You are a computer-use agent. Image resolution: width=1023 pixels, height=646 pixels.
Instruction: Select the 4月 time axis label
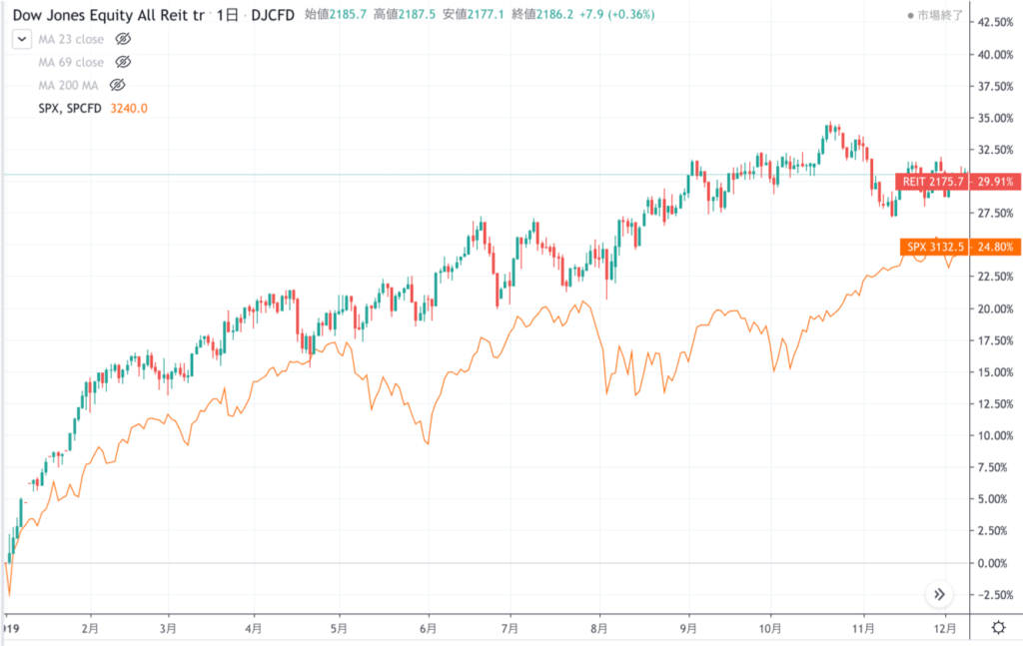253,628
